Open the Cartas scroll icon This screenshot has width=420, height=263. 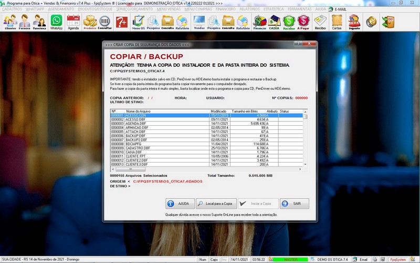[337, 22]
